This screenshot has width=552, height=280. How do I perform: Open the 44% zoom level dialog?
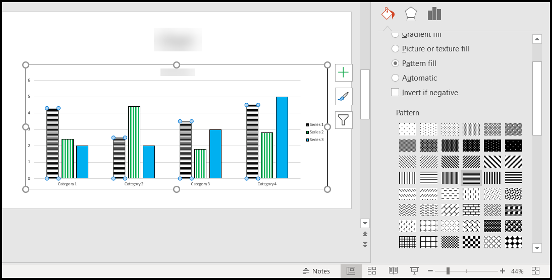517,271
